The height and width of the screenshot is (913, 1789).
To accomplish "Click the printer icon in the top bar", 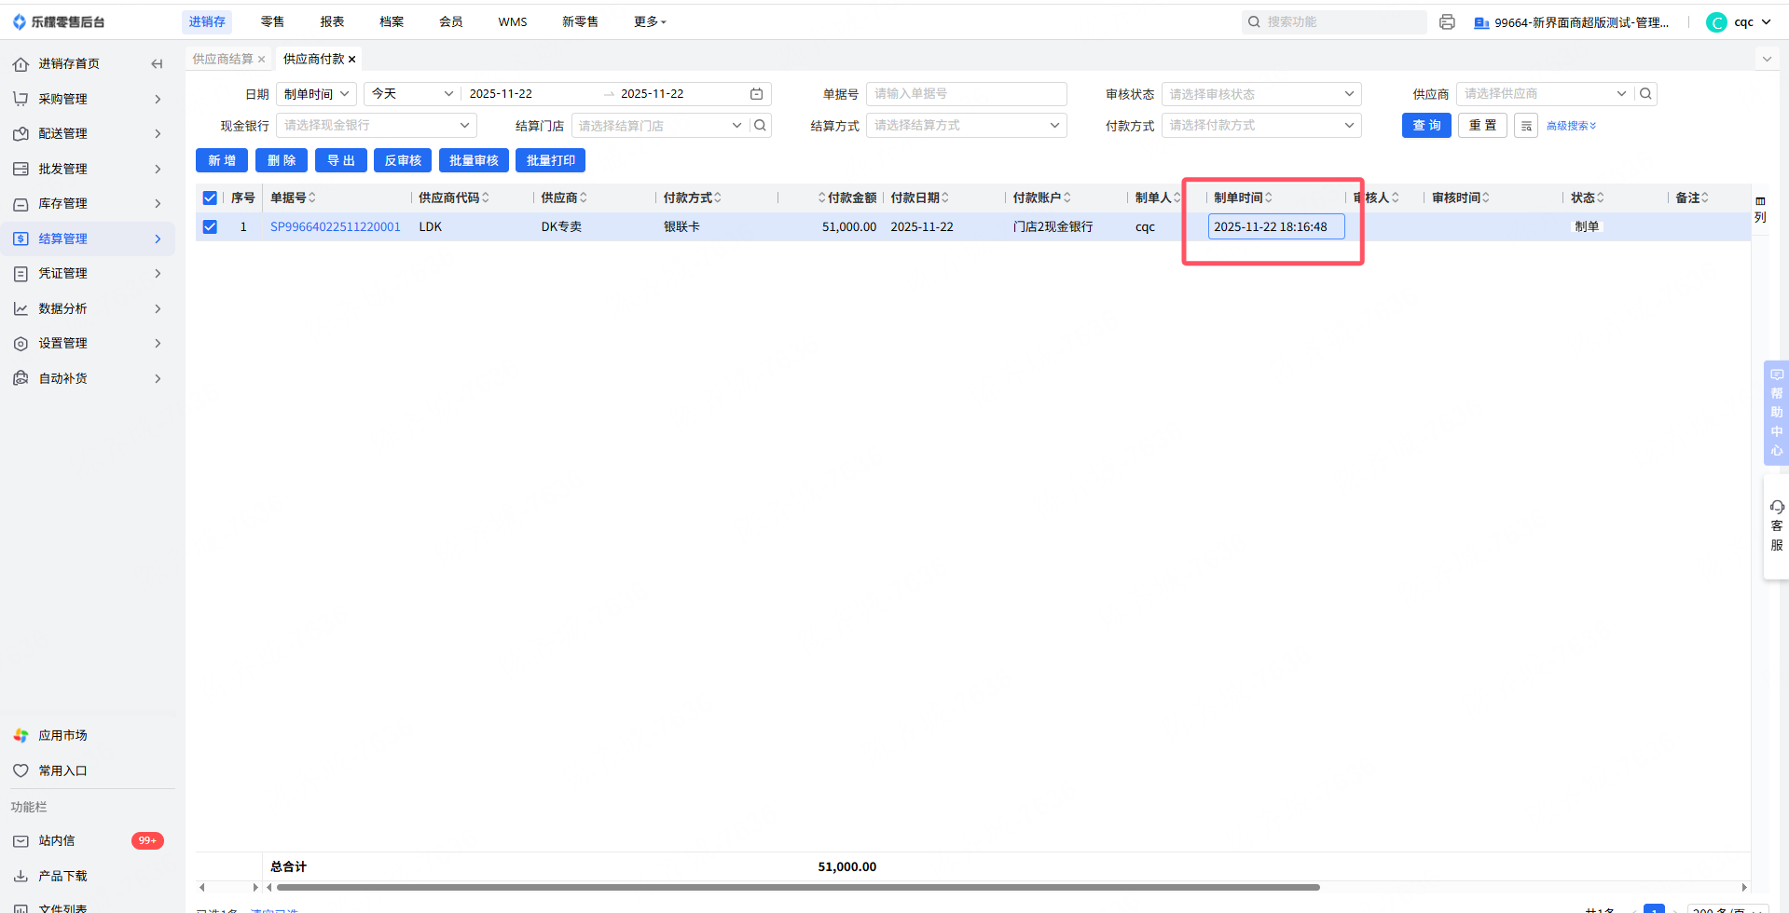I will [1447, 22].
